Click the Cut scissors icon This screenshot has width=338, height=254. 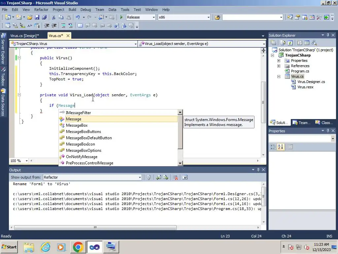coord(53,17)
